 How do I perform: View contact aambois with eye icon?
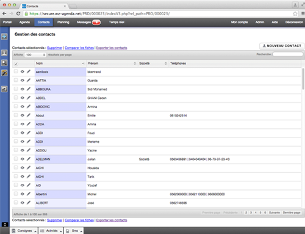click(23, 71)
